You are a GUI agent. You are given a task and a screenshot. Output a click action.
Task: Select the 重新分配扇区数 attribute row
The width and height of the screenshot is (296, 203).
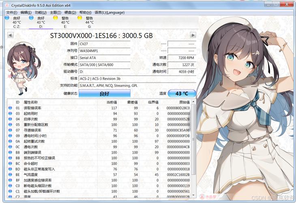[99, 125]
